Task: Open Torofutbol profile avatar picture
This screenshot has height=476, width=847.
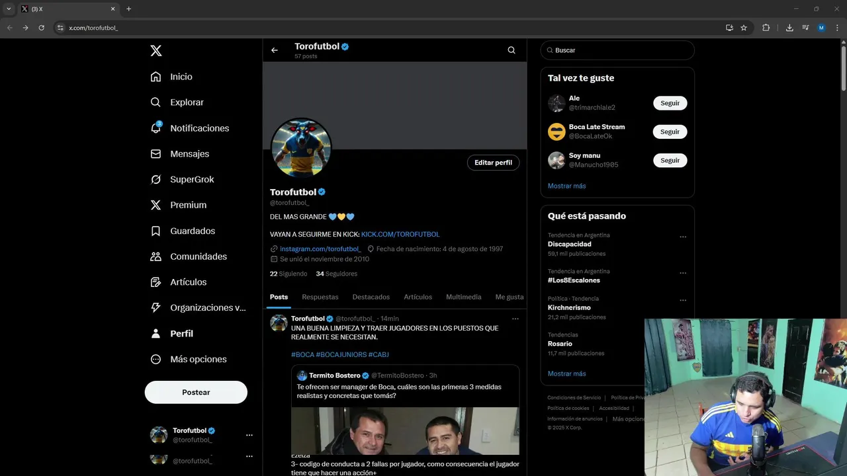Action: [301, 148]
